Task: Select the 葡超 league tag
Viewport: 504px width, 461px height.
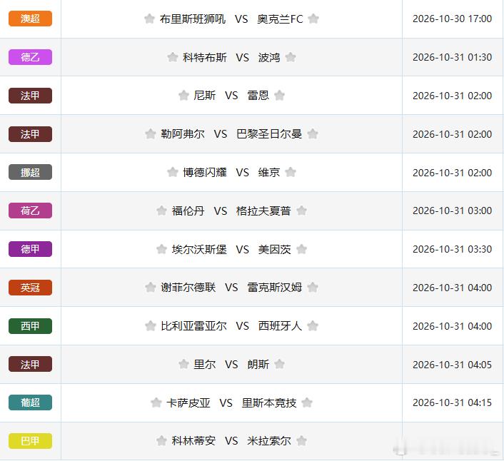Action: point(30,402)
